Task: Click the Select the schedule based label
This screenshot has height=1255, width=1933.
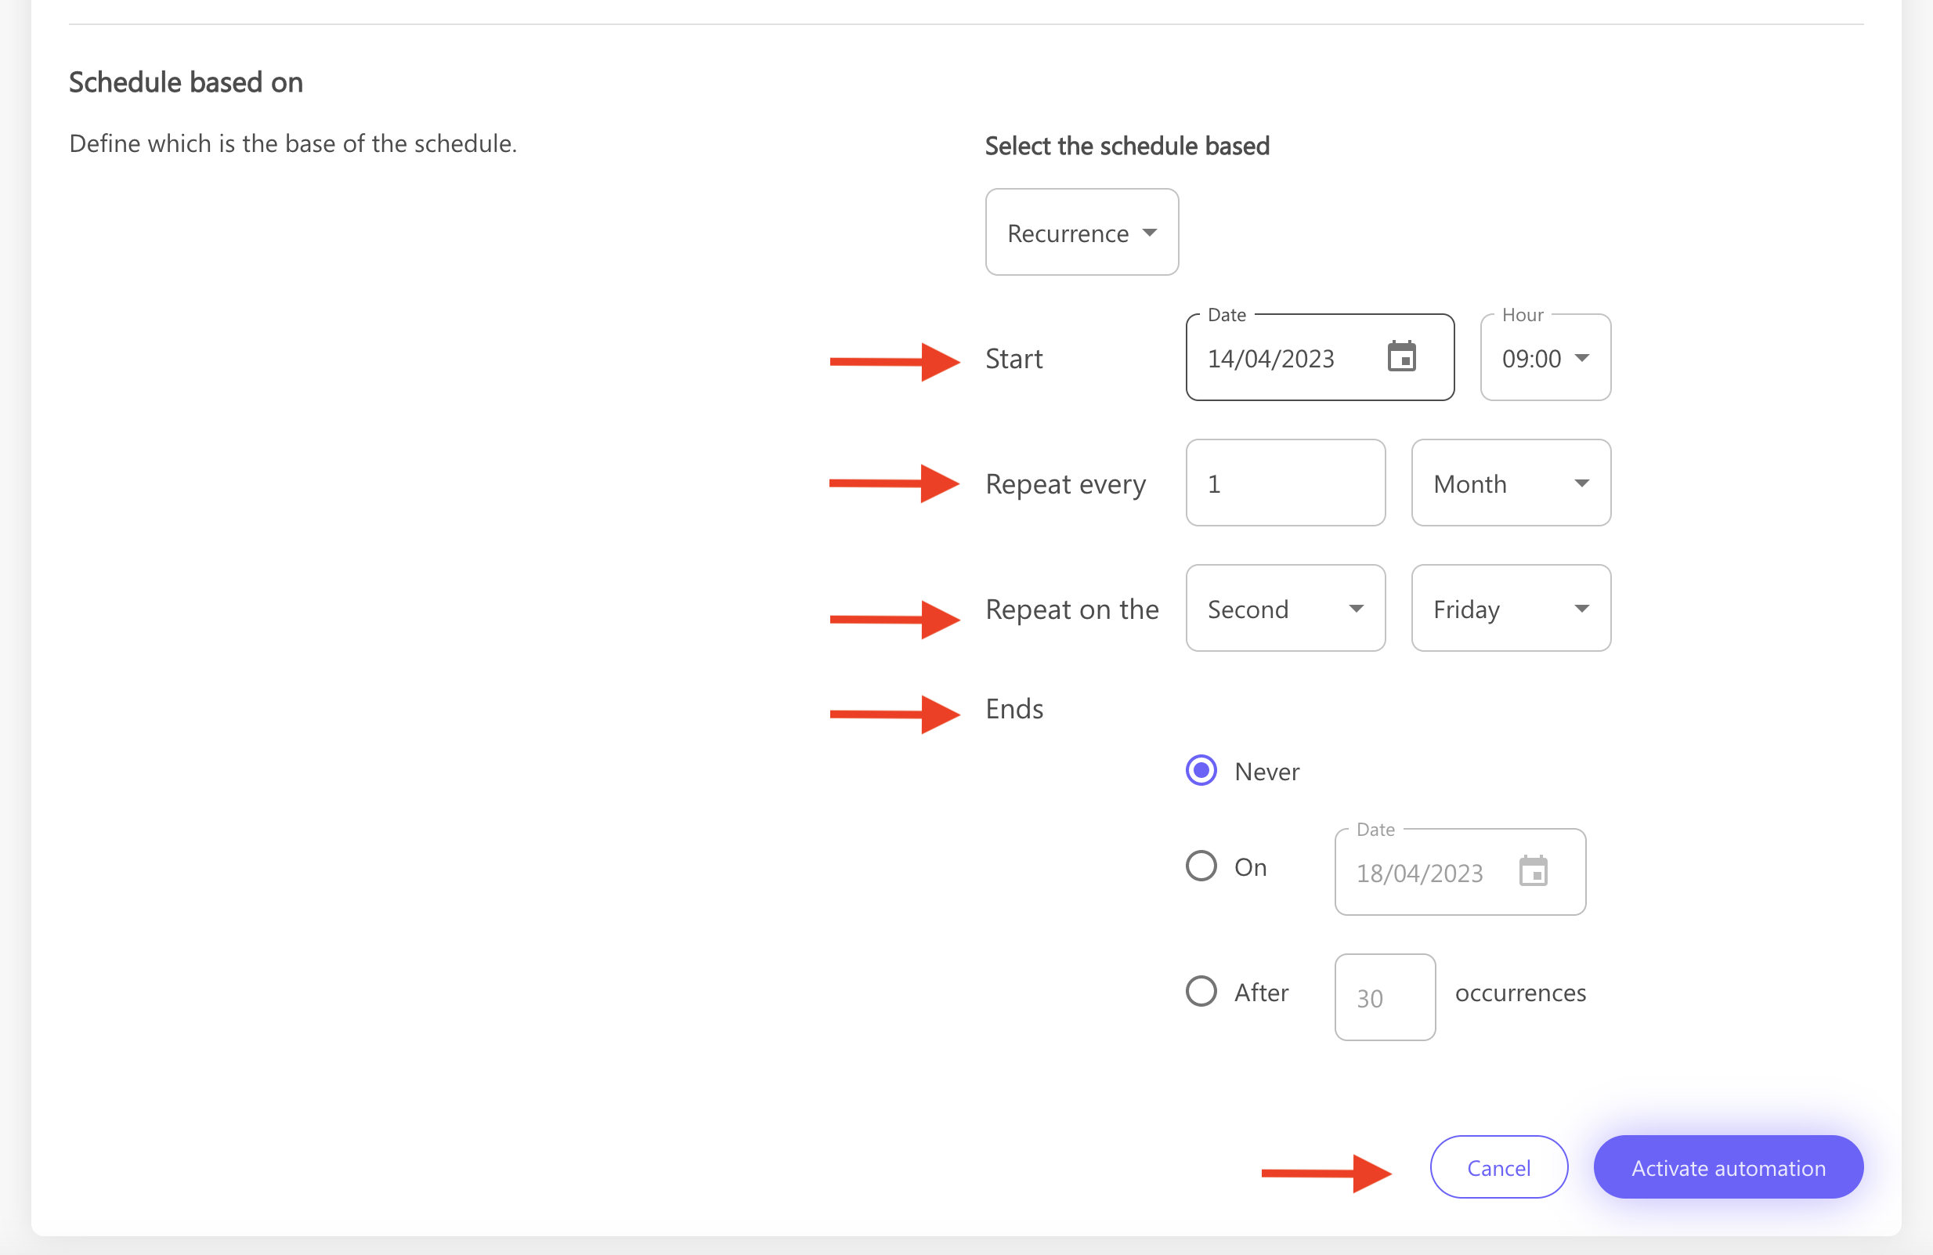Action: click(1127, 146)
